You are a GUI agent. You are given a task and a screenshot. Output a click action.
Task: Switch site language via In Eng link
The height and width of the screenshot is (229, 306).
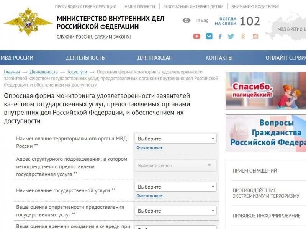(x=202, y=21)
